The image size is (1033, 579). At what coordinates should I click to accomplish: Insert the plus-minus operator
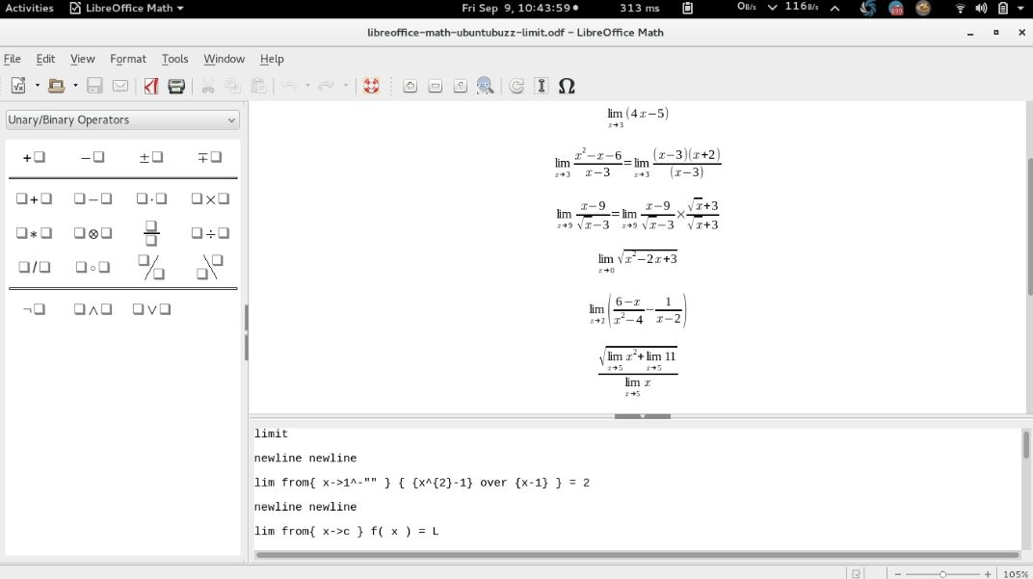[x=149, y=155]
